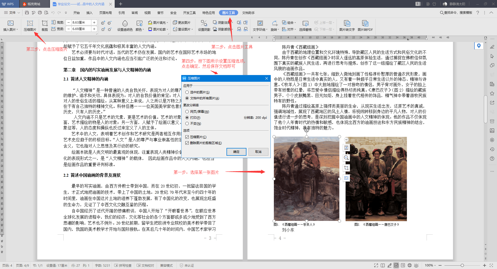Click the layout options icon beside the painting
This screenshot has height=269, width=497.
346,148
